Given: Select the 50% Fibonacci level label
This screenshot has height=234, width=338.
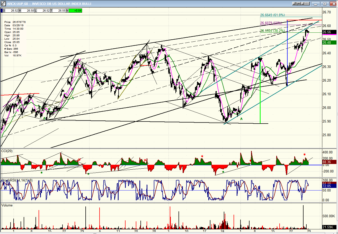Looking at the screenshot, I should [x=271, y=23].
